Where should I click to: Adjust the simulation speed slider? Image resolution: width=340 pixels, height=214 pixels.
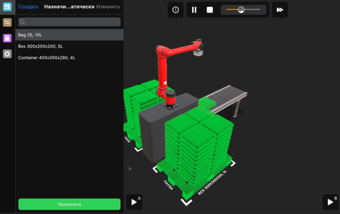241,10
